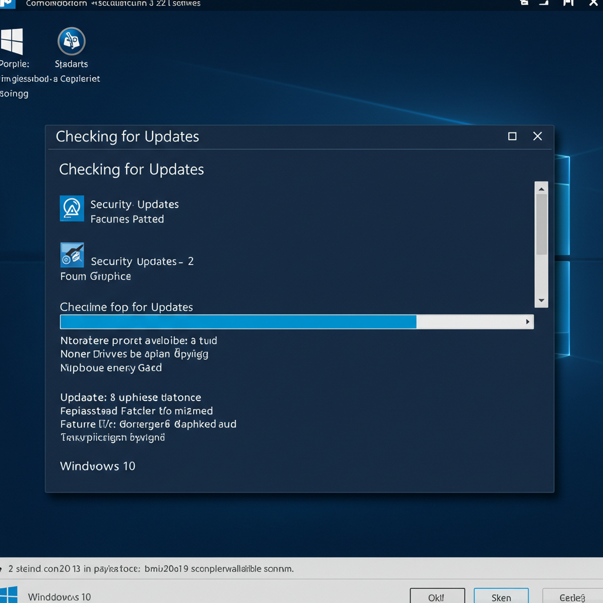Click the title bar text at top
Viewport: 603px width, 603px height.
(113, 4)
